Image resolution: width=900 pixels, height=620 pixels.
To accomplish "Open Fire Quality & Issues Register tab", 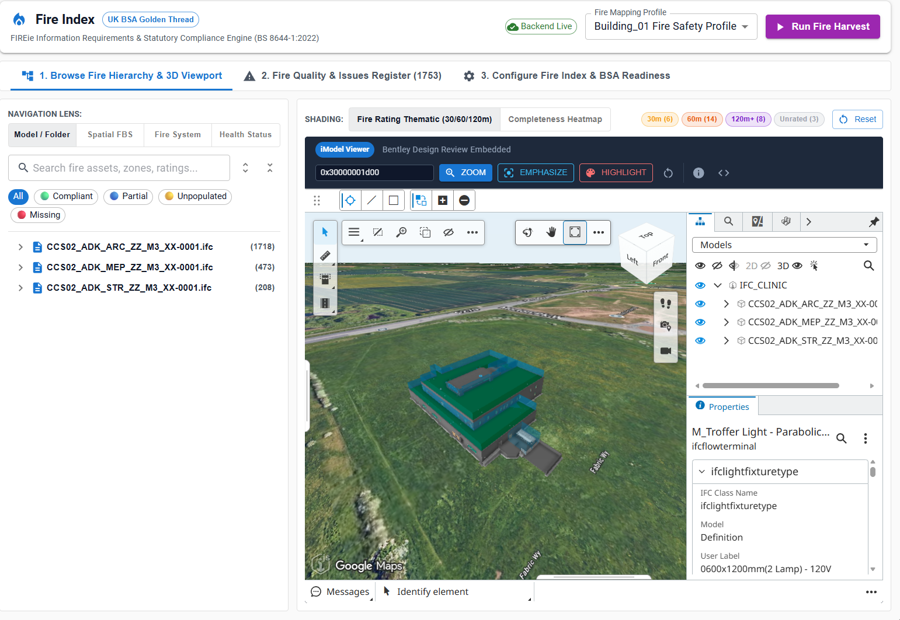I will (x=343, y=76).
